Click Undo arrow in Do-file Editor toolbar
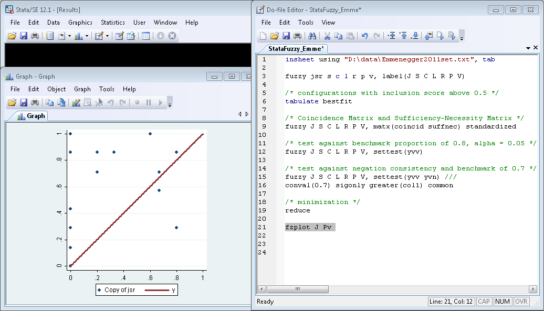 (364, 36)
